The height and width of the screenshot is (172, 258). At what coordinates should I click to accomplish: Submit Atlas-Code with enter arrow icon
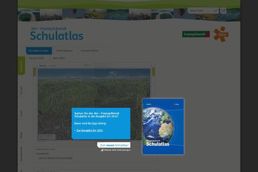(x=215, y=11)
